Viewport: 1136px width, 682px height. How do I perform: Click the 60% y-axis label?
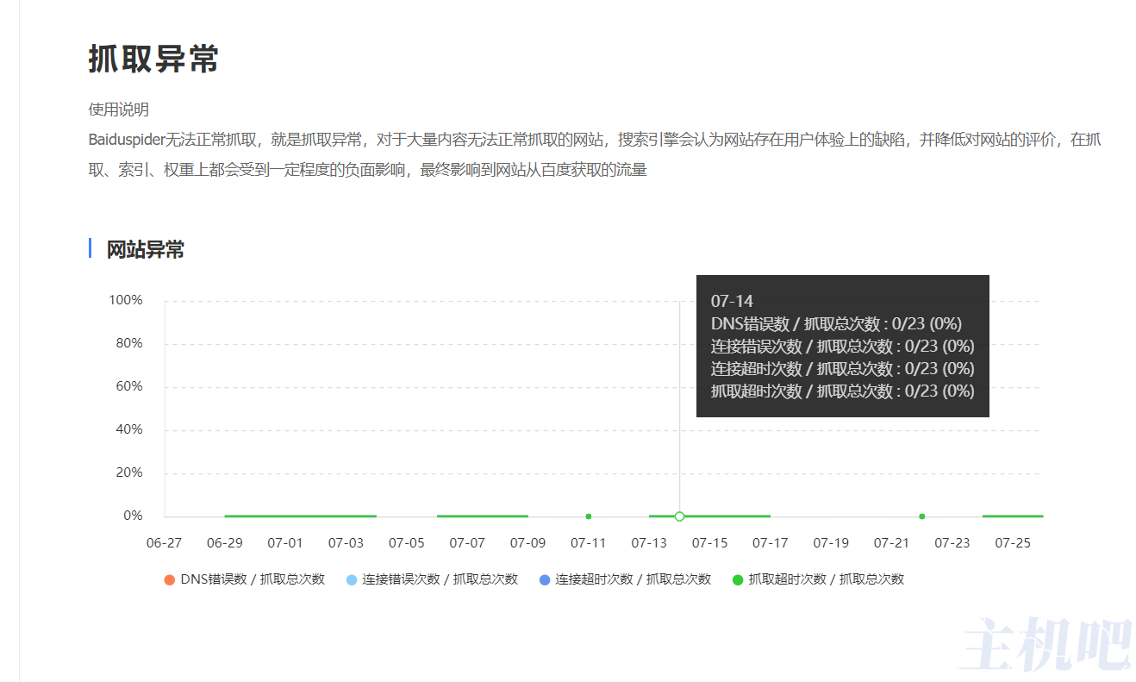(129, 386)
